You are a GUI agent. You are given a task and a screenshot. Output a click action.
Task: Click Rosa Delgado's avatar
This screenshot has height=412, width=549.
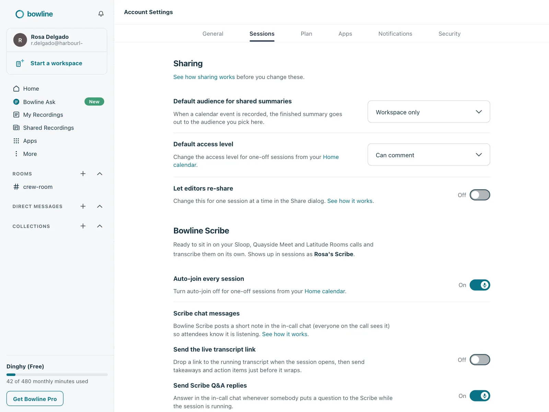(x=20, y=40)
